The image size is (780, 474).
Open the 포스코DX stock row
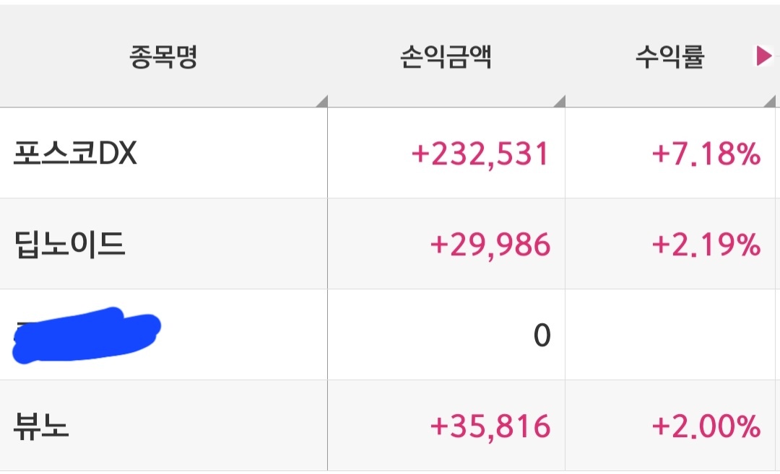point(388,153)
